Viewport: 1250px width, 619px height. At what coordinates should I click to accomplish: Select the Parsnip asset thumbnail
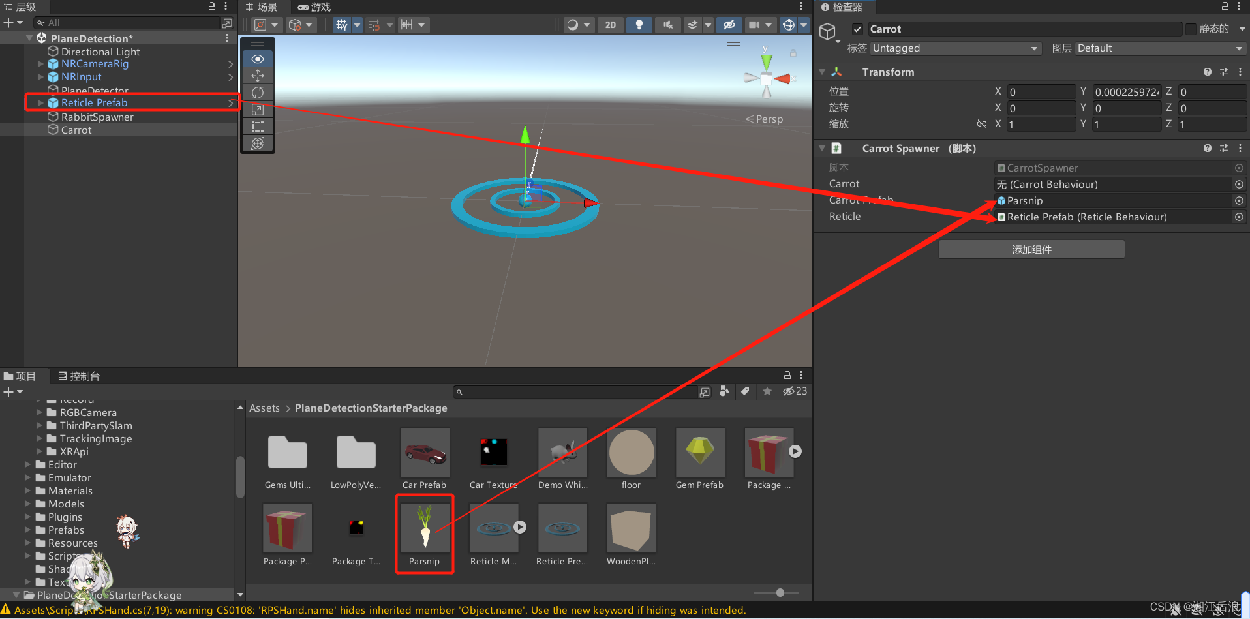coord(424,527)
